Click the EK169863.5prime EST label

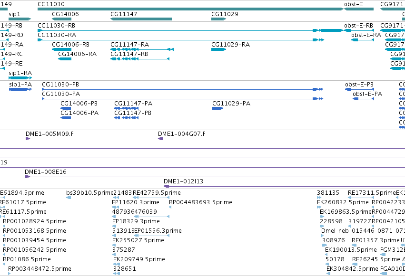coord(346,212)
